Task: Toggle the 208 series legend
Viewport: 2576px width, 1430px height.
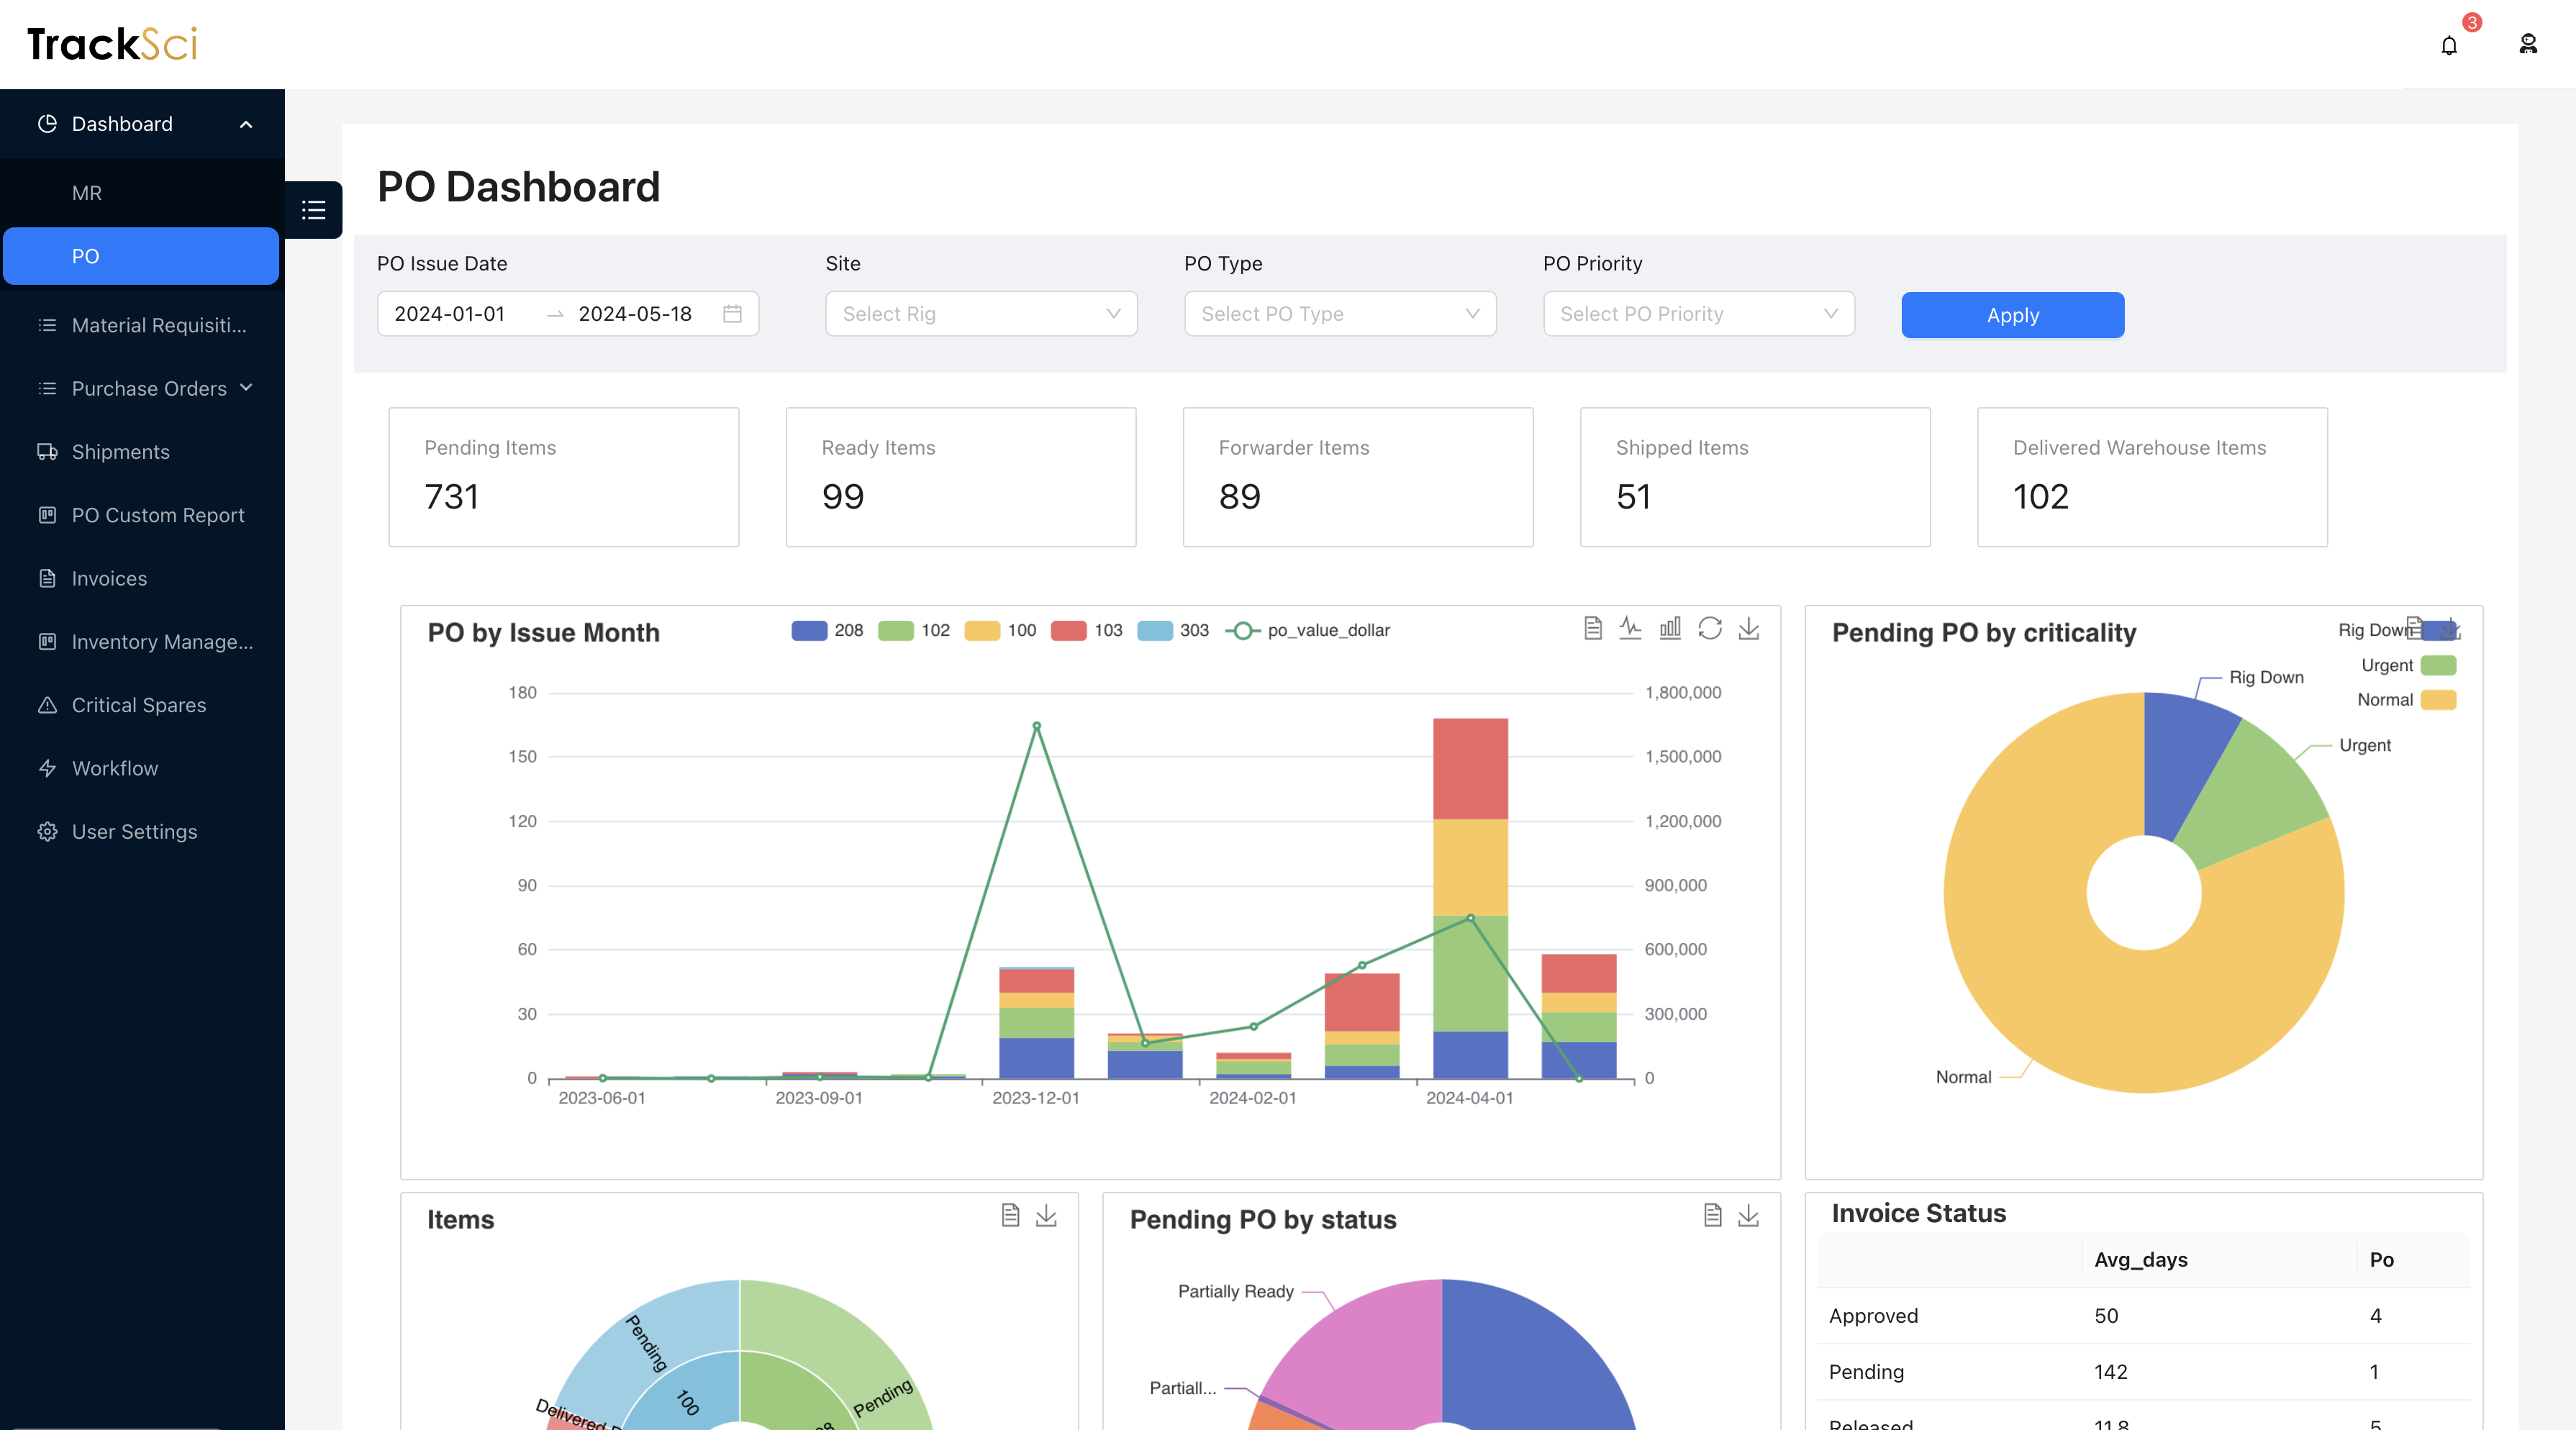Action: tap(827, 631)
